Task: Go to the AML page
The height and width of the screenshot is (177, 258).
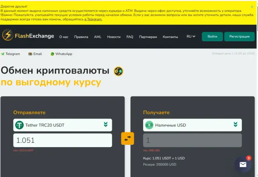Action: click(x=98, y=37)
